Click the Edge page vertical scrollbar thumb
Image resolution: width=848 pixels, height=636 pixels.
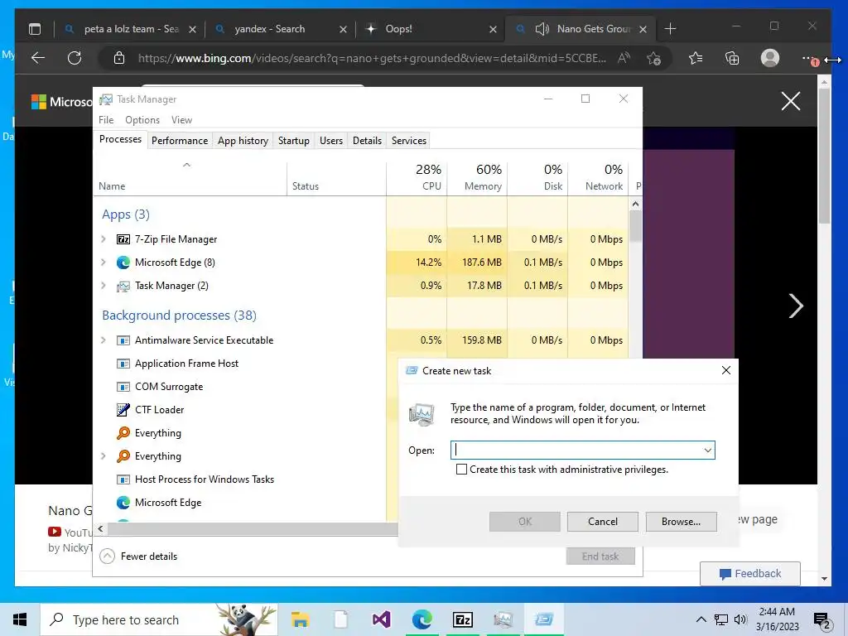(824, 156)
